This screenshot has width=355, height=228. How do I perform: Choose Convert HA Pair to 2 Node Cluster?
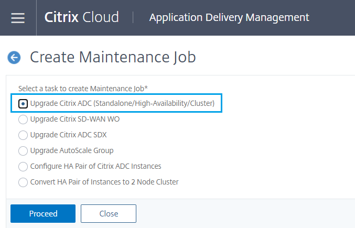pos(23,182)
